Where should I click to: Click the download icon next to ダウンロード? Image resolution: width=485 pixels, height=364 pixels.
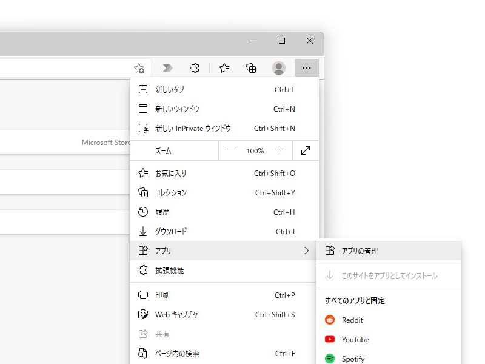coord(142,231)
